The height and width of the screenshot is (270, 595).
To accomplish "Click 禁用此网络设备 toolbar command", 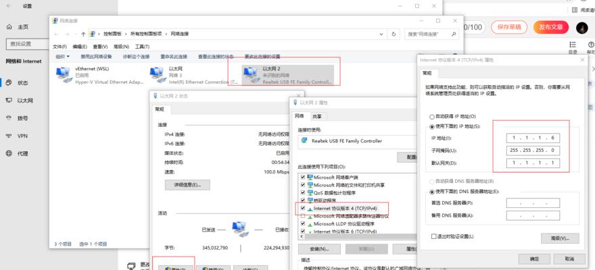I will (x=96, y=57).
